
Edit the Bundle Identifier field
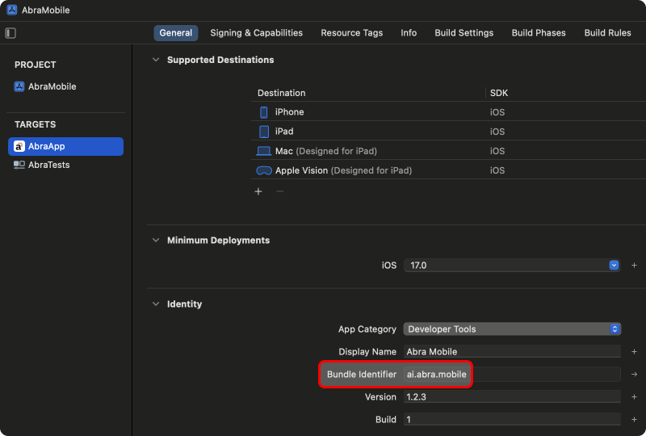[512, 374]
